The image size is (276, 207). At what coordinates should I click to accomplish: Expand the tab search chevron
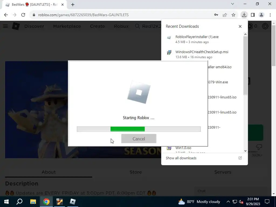point(233,4)
